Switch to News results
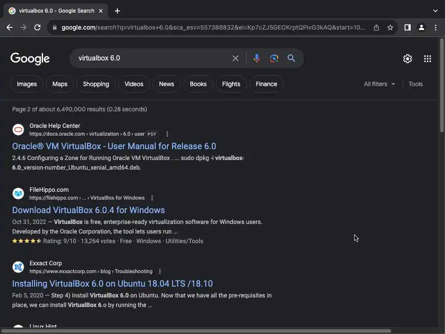 click(x=166, y=84)
